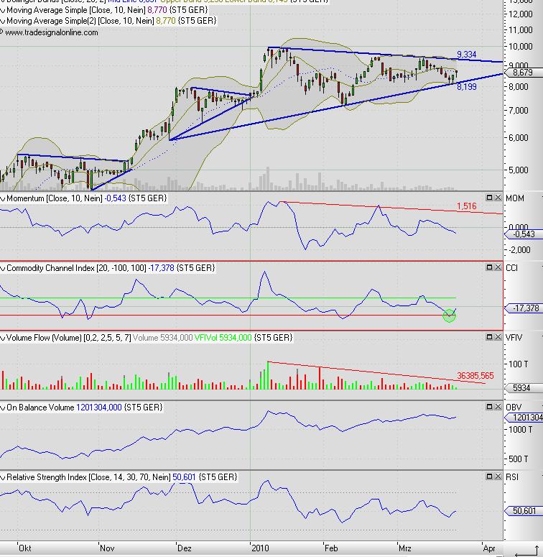
Task: Click the 36385,565 volume trendline value
Action: tap(475, 375)
